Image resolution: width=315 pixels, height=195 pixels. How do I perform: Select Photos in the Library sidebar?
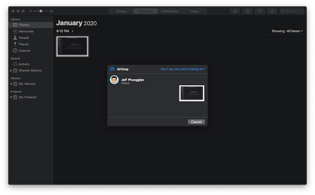coord(31,25)
